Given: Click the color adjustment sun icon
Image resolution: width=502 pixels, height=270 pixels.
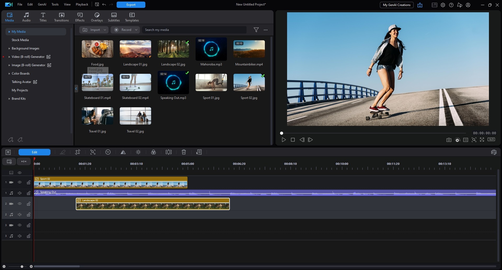Looking at the screenshot, I should tap(138, 152).
